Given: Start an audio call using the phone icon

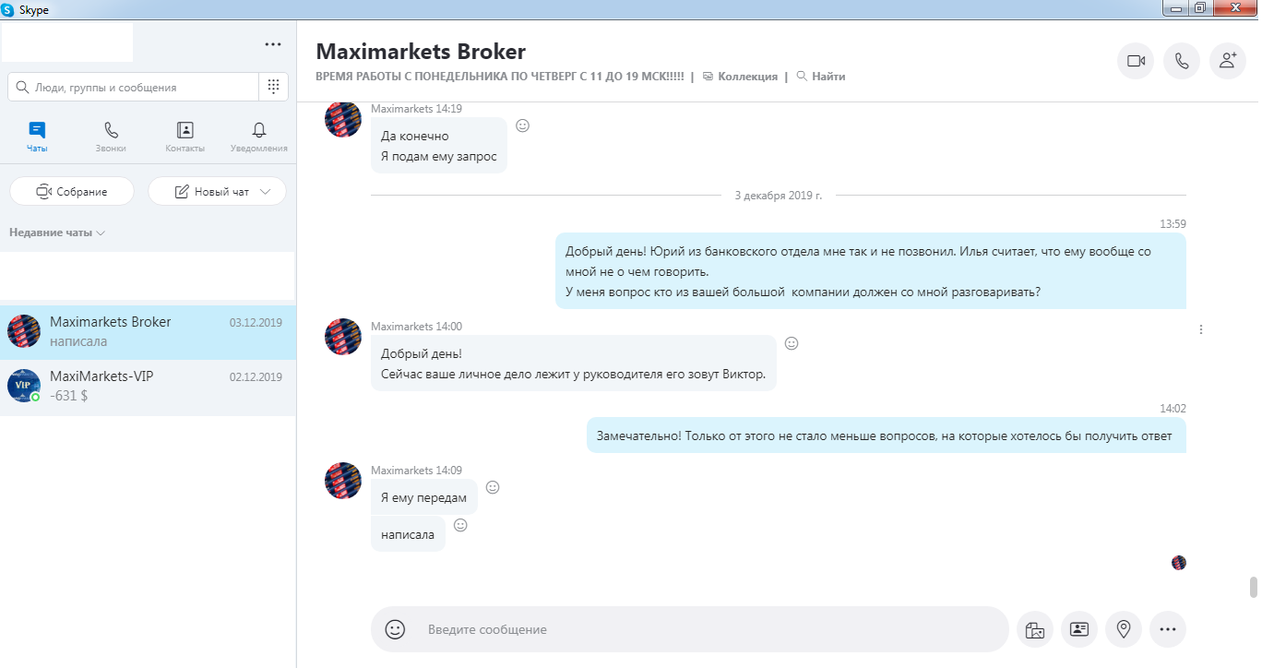Looking at the screenshot, I should 1182,61.
